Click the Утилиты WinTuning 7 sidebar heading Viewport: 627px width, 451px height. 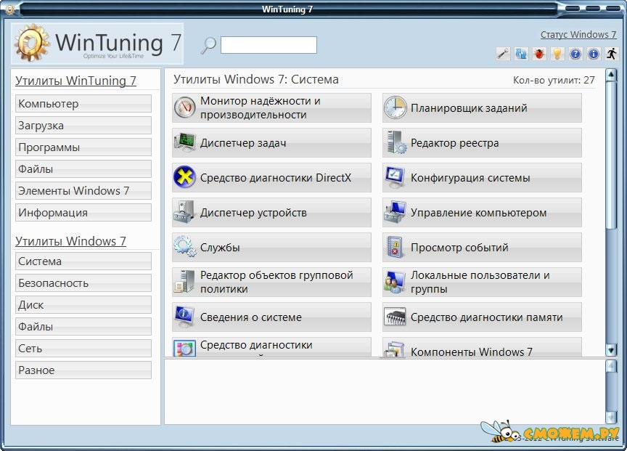tap(75, 81)
